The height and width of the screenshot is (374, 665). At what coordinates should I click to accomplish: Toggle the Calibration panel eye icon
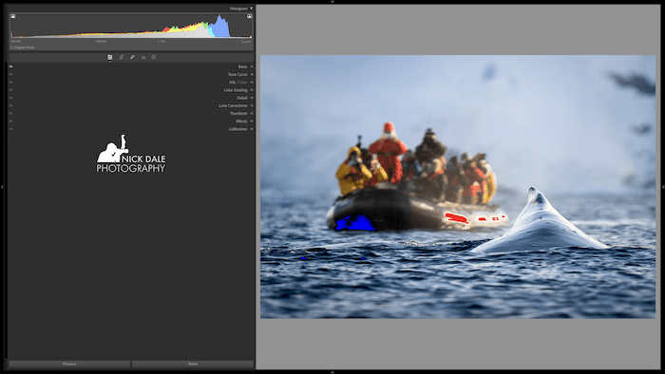click(11, 129)
